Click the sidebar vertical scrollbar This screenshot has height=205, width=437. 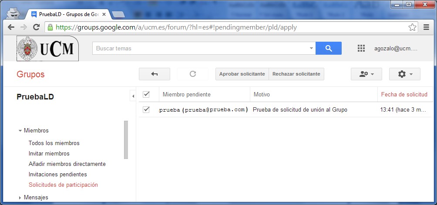click(x=126, y=139)
